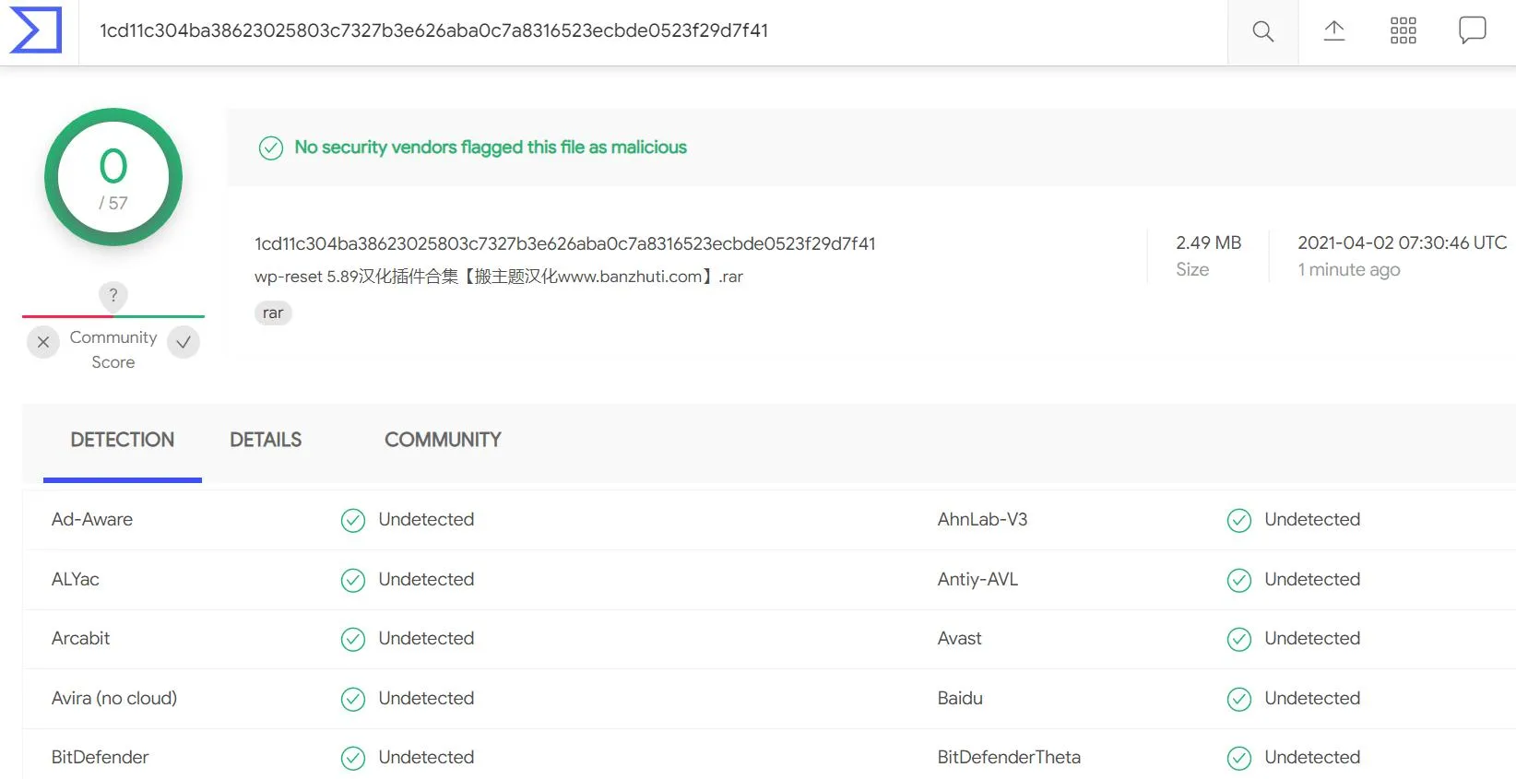Click the community score question mark
The height and width of the screenshot is (779, 1516).
(x=113, y=295)
